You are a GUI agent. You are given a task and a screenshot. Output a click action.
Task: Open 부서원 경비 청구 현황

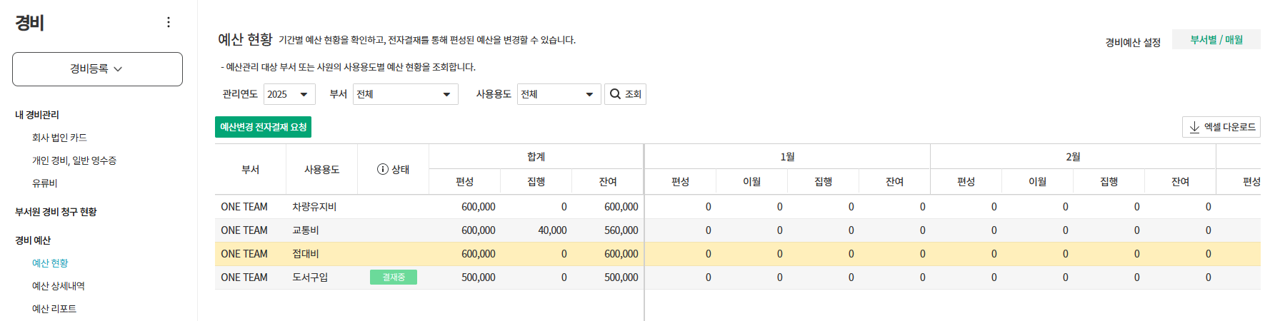click(56, 212)
